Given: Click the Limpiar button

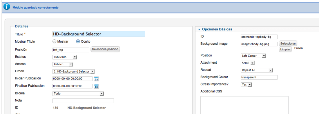Looking at the screenshot, I should coord(285,49).
